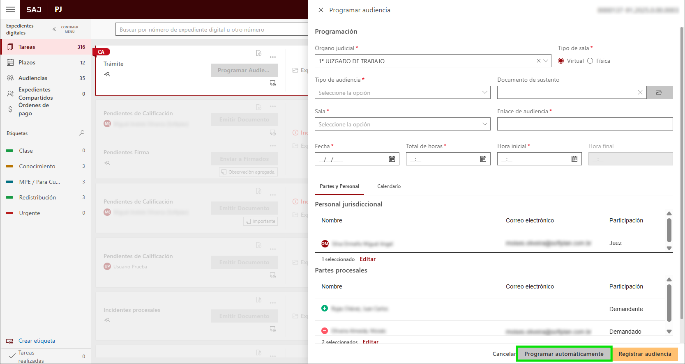This screenshot has width=685, height=364.
Task: Select the Física room type radio button
Action: pos(590,61)
